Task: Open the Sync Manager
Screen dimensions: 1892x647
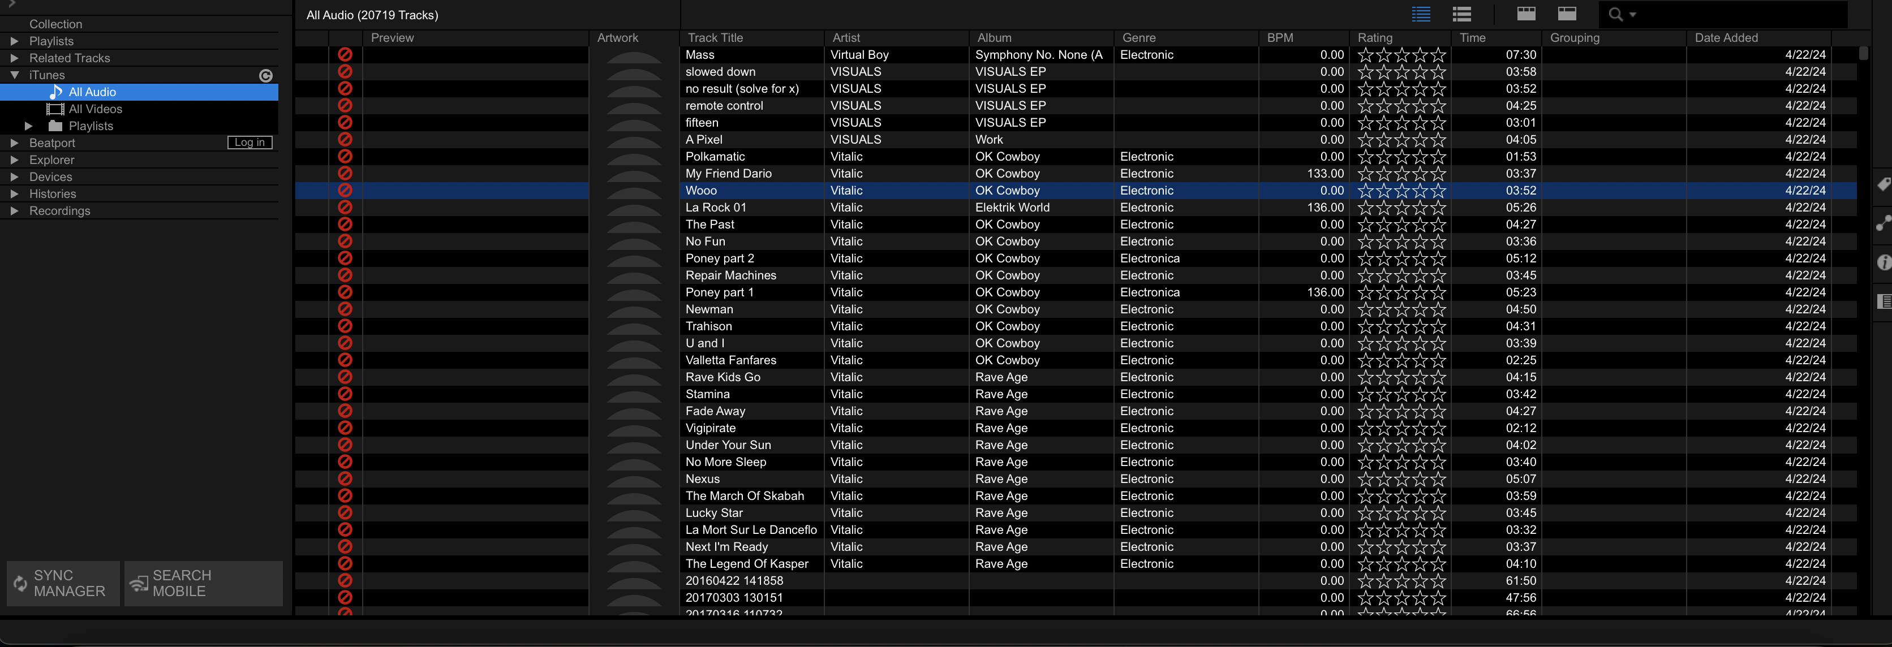Action: (x=63, y=583)
